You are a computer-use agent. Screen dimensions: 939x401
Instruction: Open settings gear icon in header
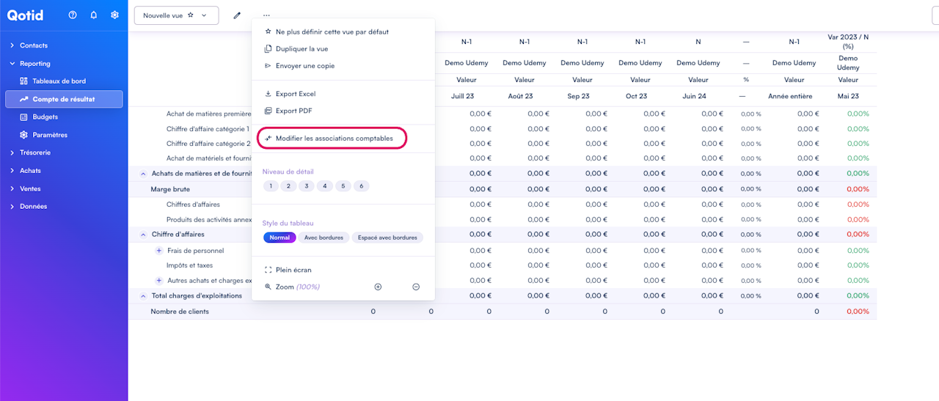click(114, 15)
